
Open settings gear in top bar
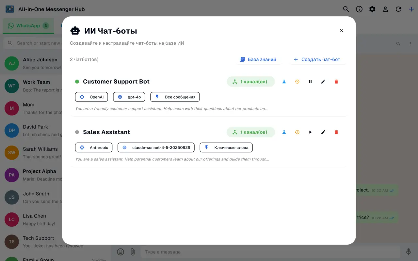[372, 9]
